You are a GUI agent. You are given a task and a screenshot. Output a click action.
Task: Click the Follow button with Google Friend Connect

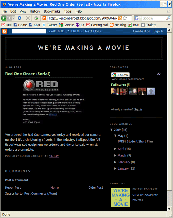[120, 75]
